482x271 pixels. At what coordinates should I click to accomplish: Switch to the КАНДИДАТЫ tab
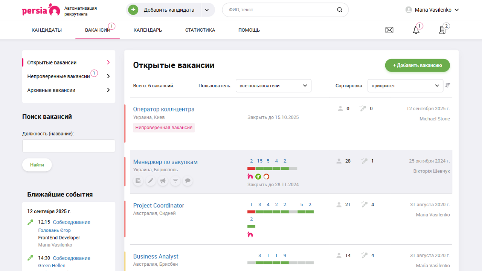[47, 30]
